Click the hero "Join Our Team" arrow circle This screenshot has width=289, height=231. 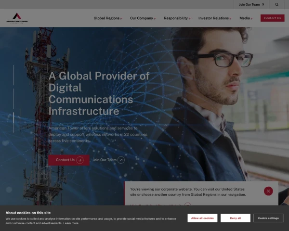click(x=121, y=160)
